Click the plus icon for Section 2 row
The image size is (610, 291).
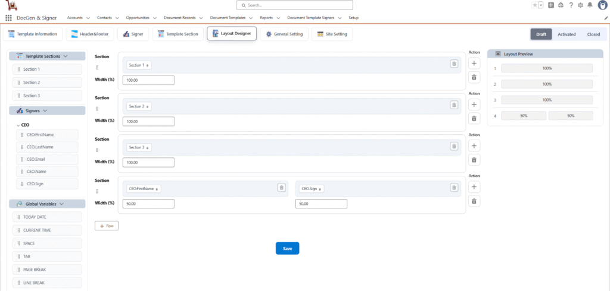tap(474, 105)
